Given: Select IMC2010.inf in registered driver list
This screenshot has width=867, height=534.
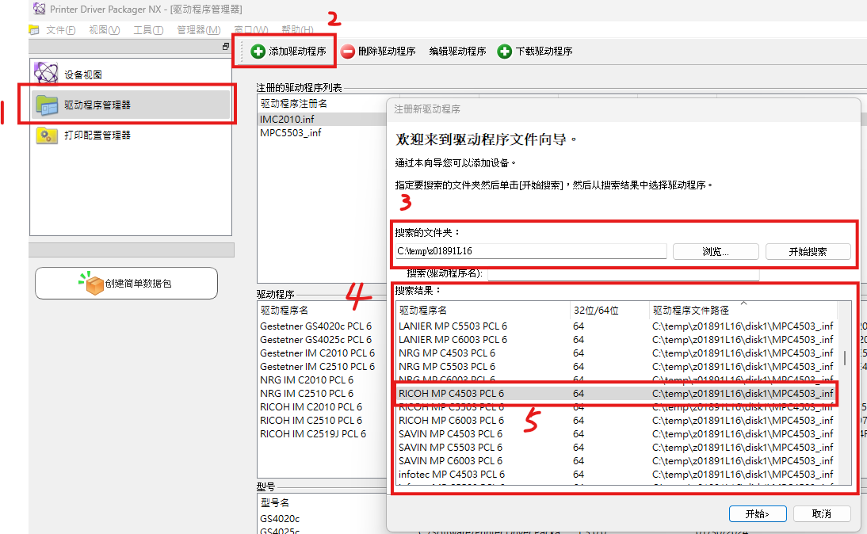Looking at the screenshot, I should pyautogui.click(x=323, y=119).
